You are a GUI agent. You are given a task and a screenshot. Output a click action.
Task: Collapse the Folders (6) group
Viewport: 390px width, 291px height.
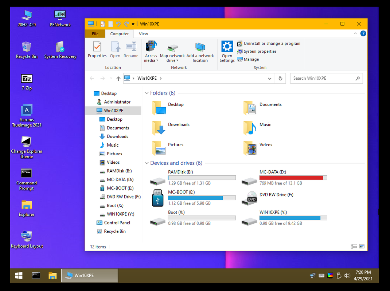click(x=147, y=93)
